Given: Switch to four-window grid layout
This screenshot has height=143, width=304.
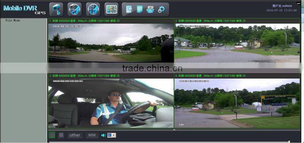Looking at the screenshot, I should pos(52,135).
